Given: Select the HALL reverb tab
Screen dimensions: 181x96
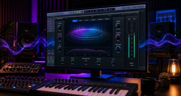Looking at the screenshot, I should click(x=75, y=21).
